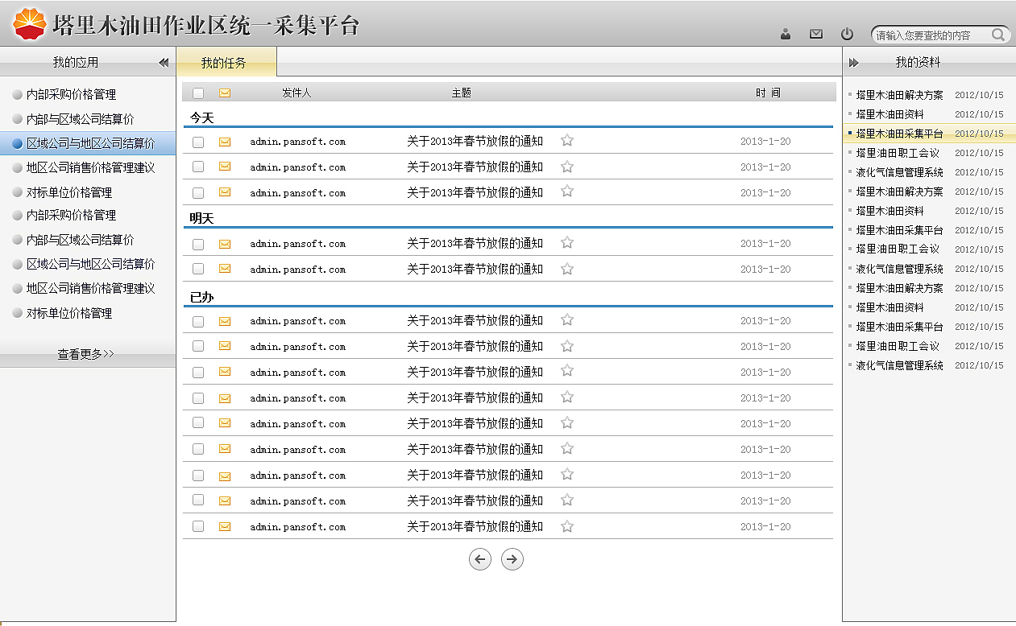Open the topmost 内部采购价格管理 application

tap(71, 95)
